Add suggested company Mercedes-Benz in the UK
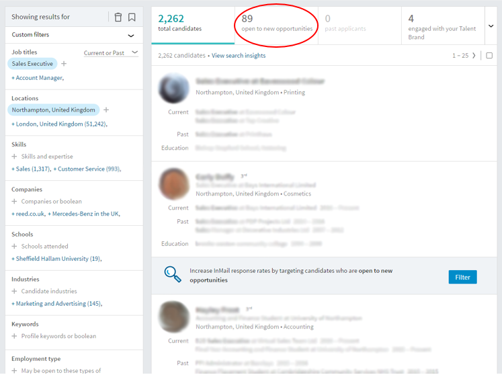This screenshot has width=502, height=375. tap(84, 214)
